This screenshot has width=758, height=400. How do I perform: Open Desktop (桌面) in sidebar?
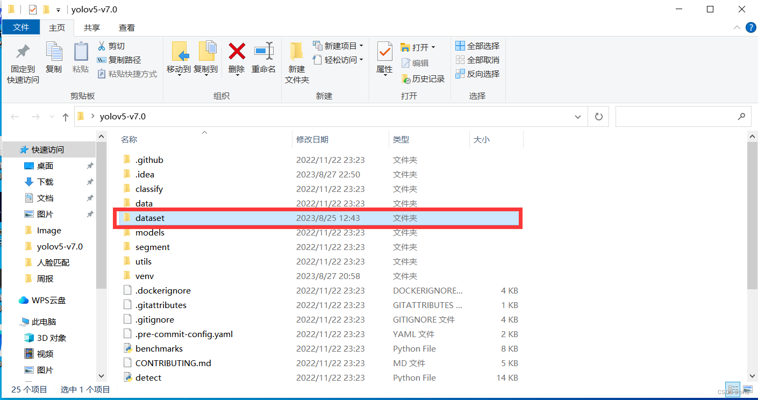45,166
